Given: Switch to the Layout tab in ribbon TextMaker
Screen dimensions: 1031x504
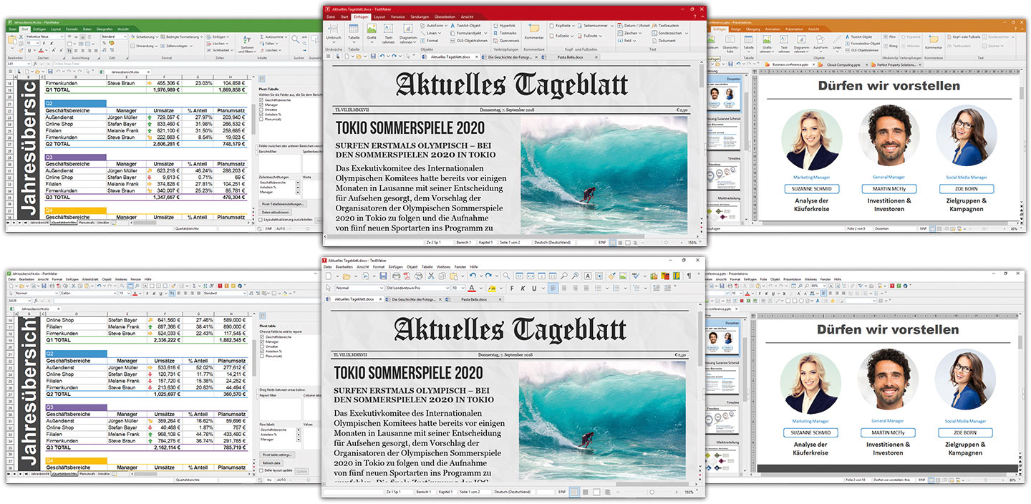Looking at the screenshot, I should tap(379, 16).
